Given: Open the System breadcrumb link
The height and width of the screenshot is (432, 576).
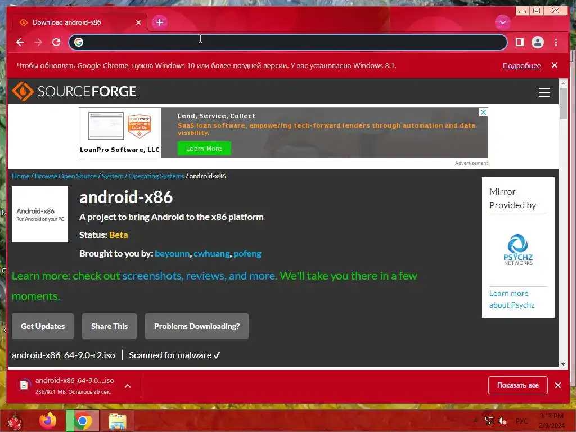Looking at the screenshot, I should click(x=112, y=176).
